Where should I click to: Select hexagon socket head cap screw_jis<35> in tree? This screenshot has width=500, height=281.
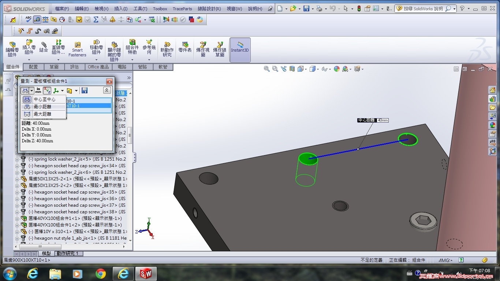click(77, 192)
